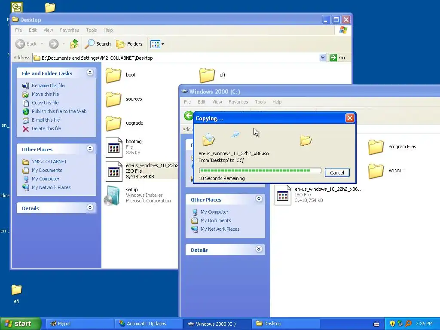Click Windows 2000 (C:) taskbar button

point(217,324)
